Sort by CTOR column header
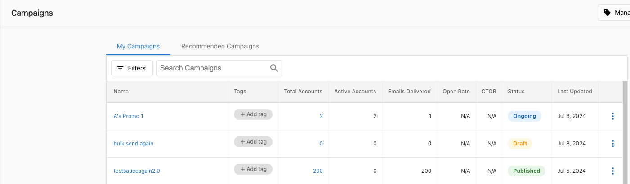The width and height of the screenshot is (630, 184). (x=488, y=92)
